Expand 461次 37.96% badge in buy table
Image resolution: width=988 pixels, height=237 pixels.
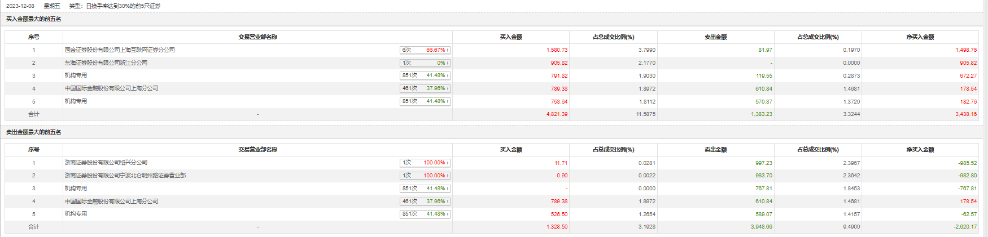(425, 88)
